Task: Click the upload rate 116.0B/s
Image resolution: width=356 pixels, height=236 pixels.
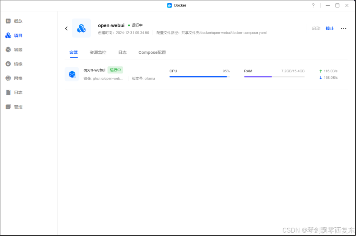Action: 331,71
